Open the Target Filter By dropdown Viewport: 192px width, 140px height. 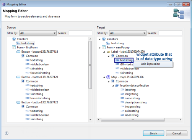click(x=128, y=33)
